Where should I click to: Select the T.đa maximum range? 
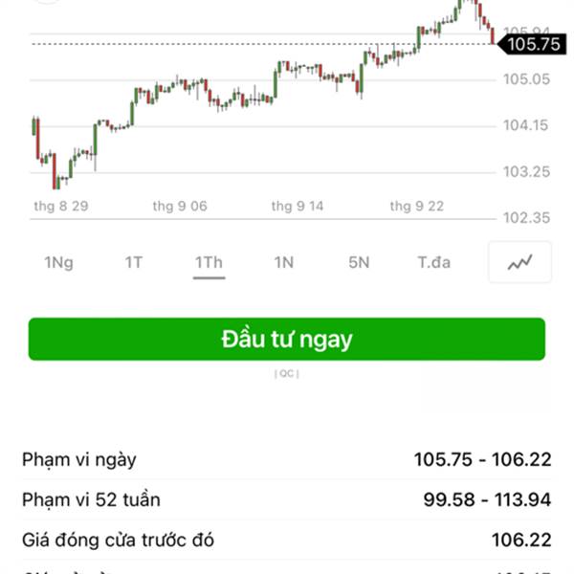pyautogui.click(x=433, y=262)
